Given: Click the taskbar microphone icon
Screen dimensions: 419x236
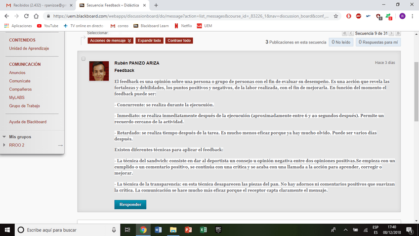Looking at the screenshot, I should tap(114, 230).
